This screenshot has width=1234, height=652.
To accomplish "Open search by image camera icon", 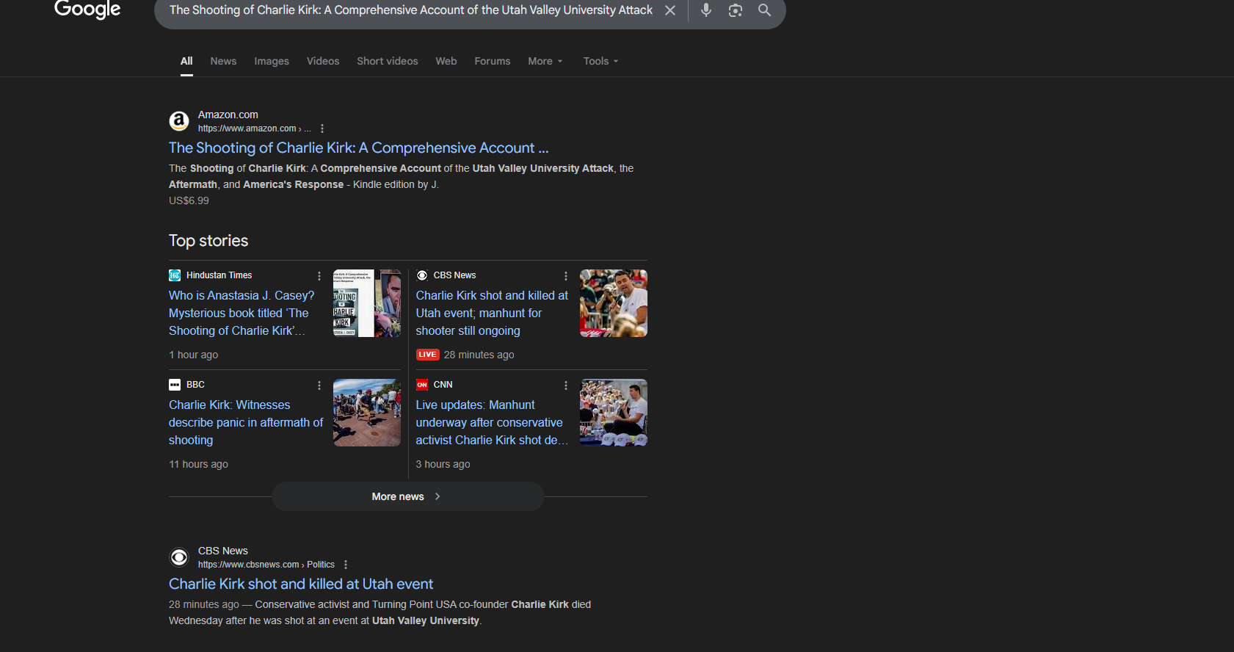I will click(x=735, y=10).
